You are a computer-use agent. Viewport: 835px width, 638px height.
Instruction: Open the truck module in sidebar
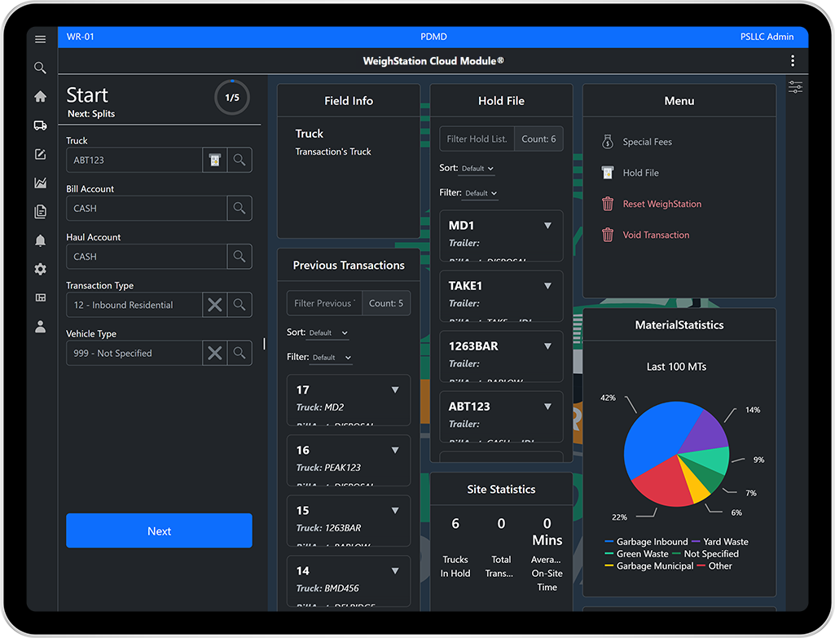coord(40,125)
